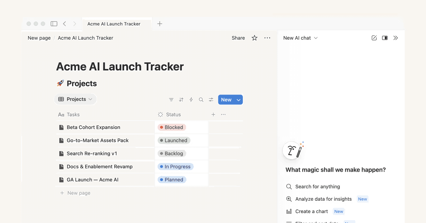Click the sort arrows icon
The image size is (426, 223).
tap(181, 100)
